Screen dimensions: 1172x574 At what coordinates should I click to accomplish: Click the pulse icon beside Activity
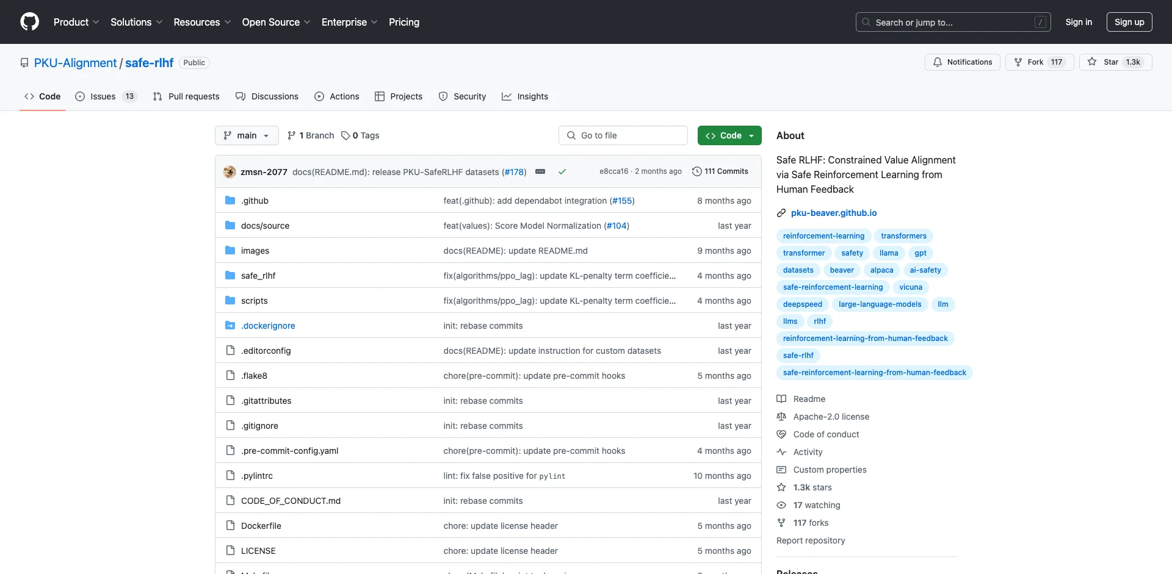(x=781, y=452)
